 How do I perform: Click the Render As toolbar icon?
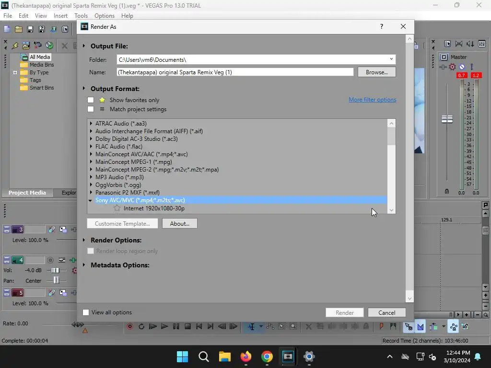click(x=53, y=29)
